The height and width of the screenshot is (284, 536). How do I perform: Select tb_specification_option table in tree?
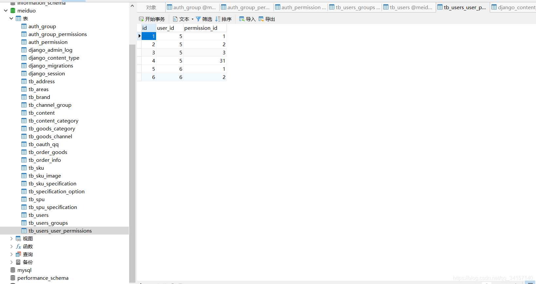tap(56, 191)
